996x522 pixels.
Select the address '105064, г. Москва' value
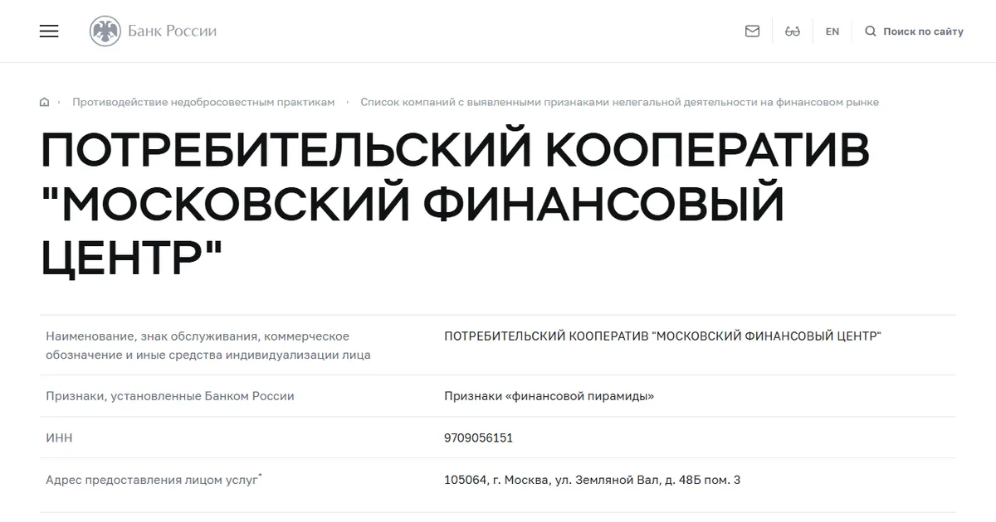[593, 479]
